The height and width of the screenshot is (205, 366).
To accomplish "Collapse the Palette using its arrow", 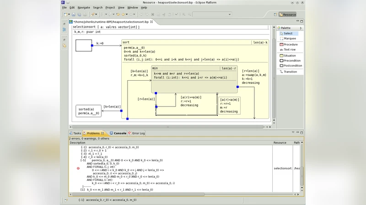I will pos(301,28).
